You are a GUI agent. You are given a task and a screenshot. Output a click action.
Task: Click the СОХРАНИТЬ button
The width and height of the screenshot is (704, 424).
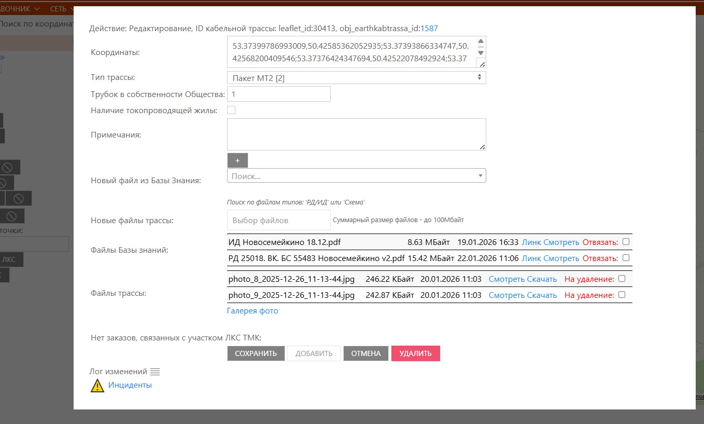[256, 353]
